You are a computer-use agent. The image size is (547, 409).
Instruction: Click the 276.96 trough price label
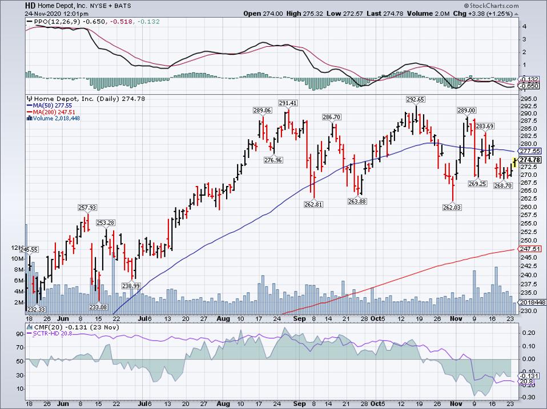(x=273, y=160)
